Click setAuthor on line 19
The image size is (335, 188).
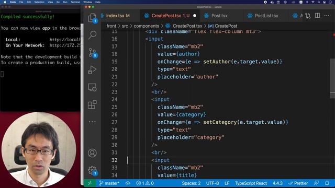tap(217, 62)
